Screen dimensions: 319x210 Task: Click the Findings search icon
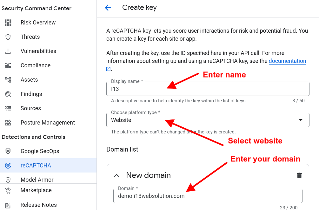point(8,94)
